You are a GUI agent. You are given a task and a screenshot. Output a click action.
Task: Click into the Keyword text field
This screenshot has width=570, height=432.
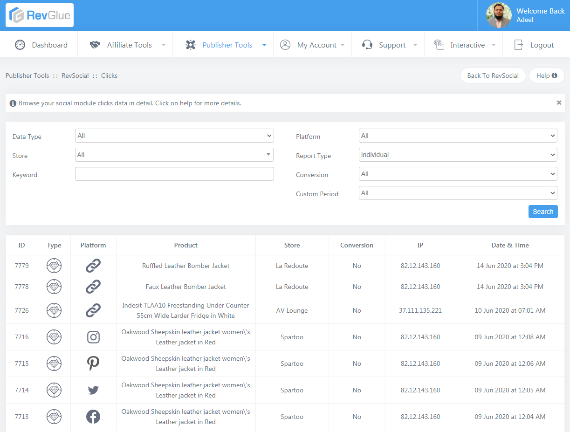(x=174, y=174)
